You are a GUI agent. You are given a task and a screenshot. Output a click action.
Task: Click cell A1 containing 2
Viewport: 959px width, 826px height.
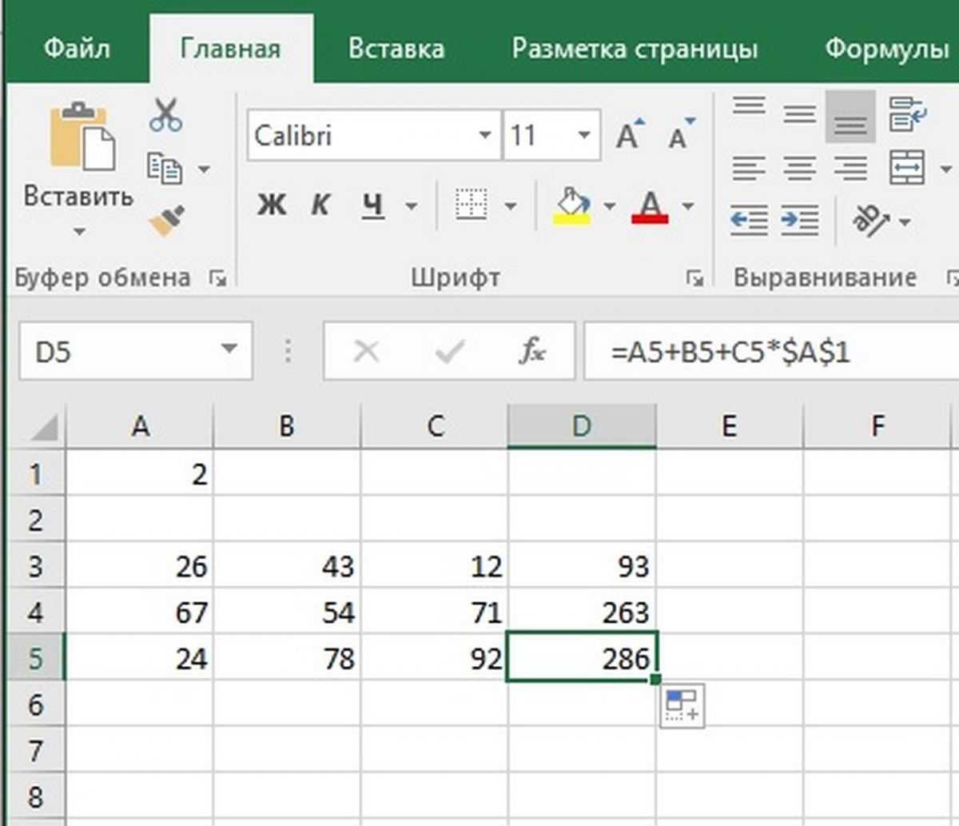click(140, 474)
